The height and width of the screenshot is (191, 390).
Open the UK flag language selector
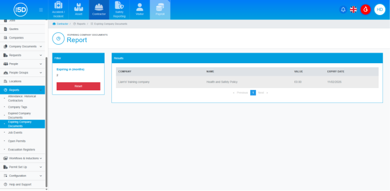(x=354, y=9)
